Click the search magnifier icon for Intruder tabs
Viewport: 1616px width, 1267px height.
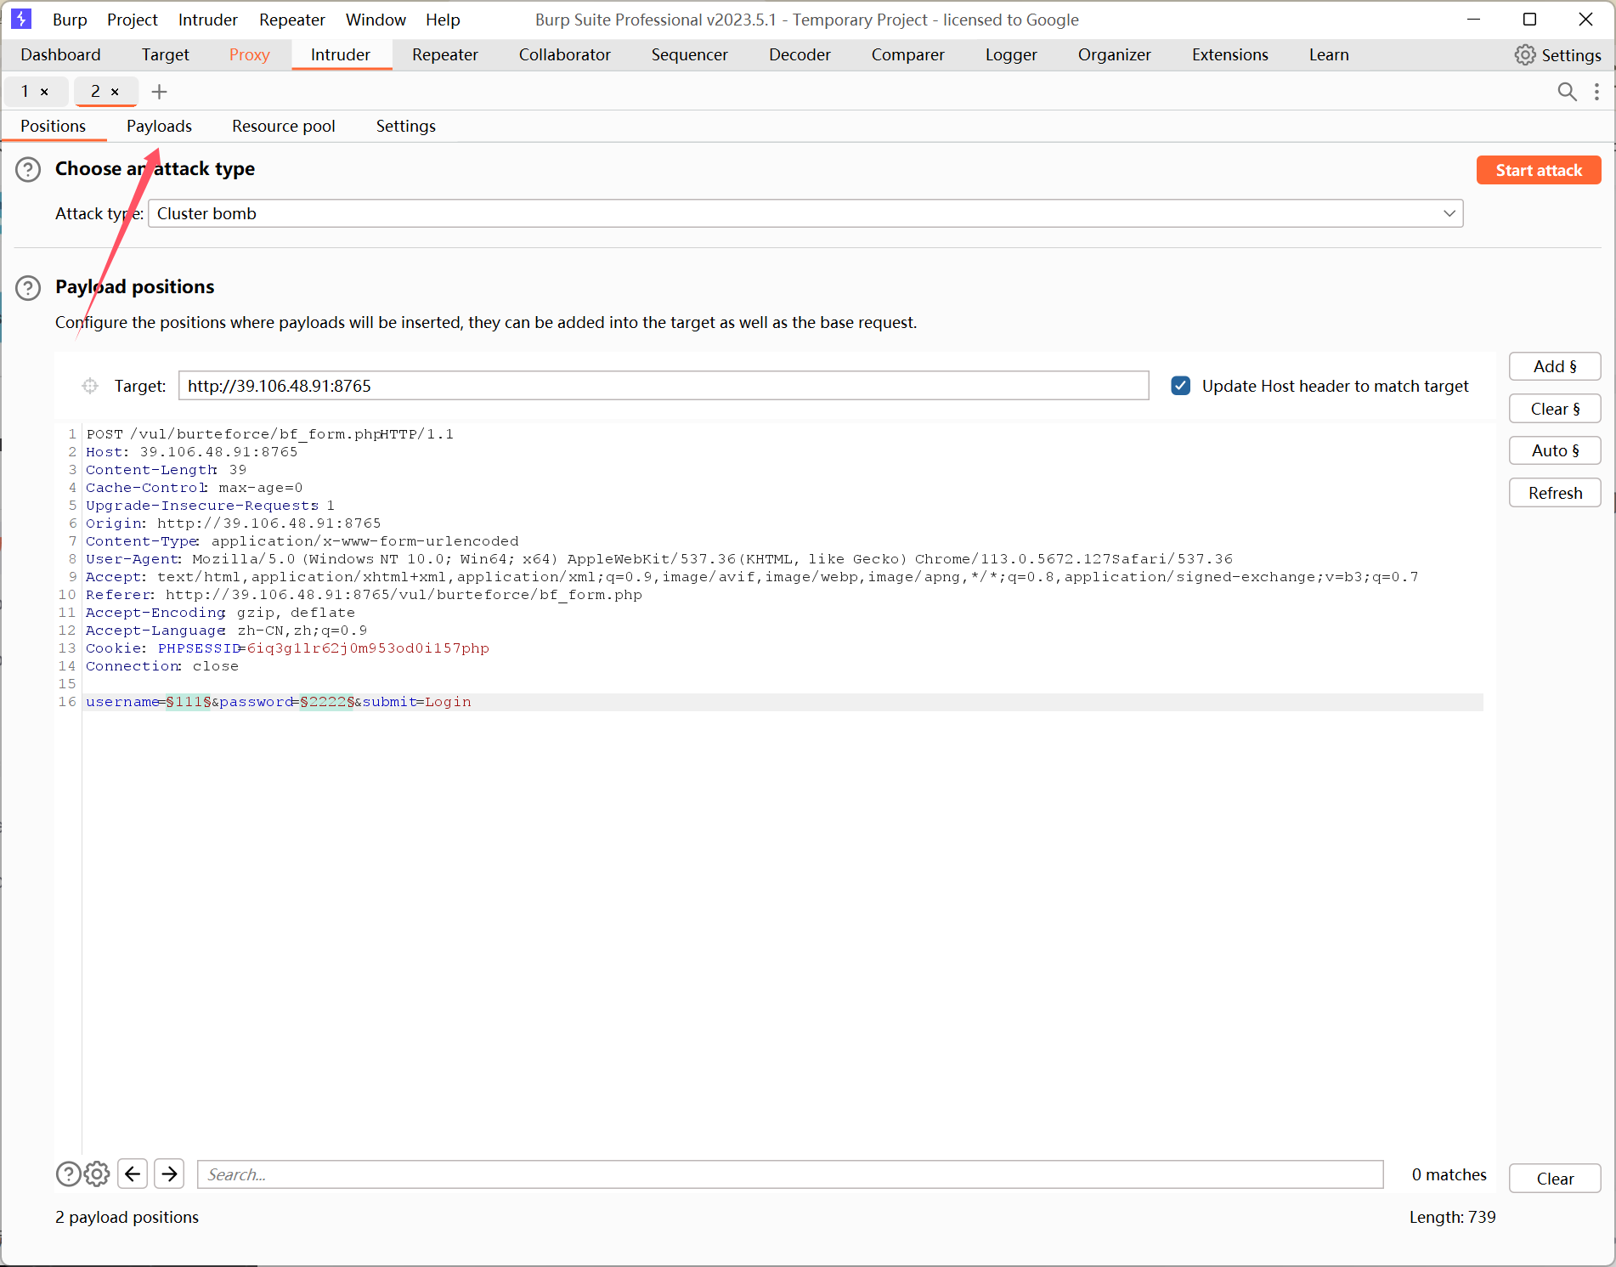point(1567,92)
